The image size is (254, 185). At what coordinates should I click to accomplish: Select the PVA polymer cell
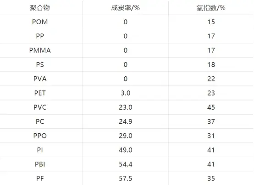[x=40, y=79]
